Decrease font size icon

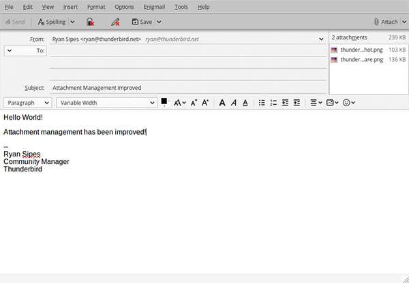coord(194,103)
